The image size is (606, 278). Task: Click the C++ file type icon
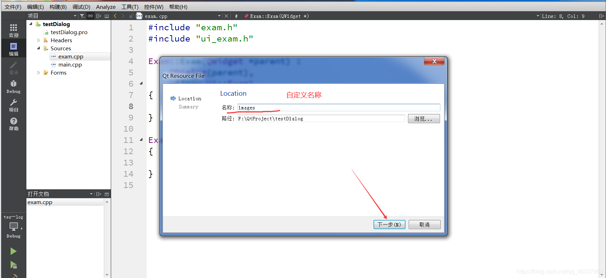point(139,16)
